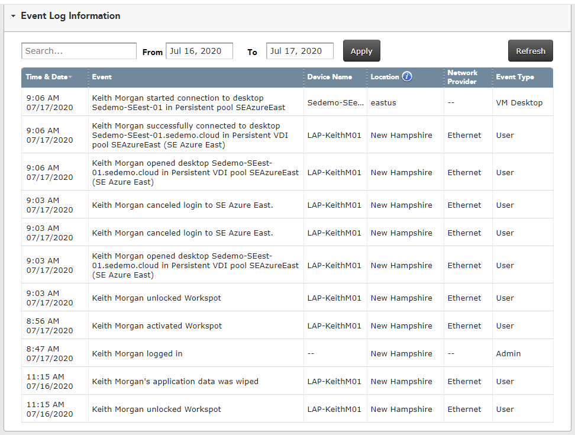Click the eastus location cell

[383, 103]
